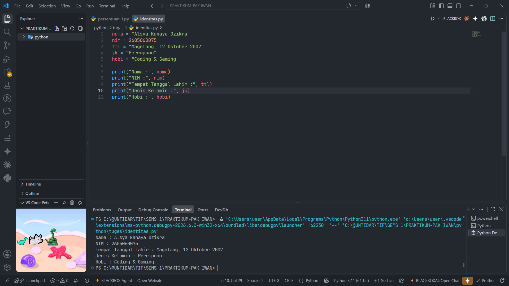Open Explorer more actions ellipsis

point(81,19)
